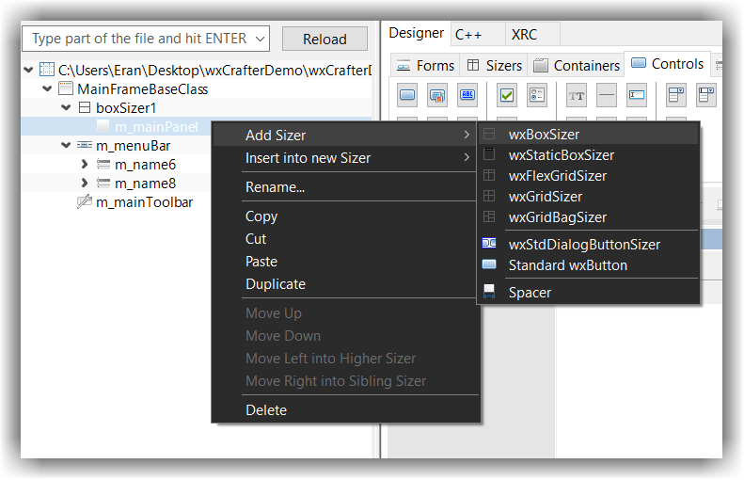Click the wxStaticLine control icon
The width and height of the screenshot is (744, 480).
coord(607,94)
